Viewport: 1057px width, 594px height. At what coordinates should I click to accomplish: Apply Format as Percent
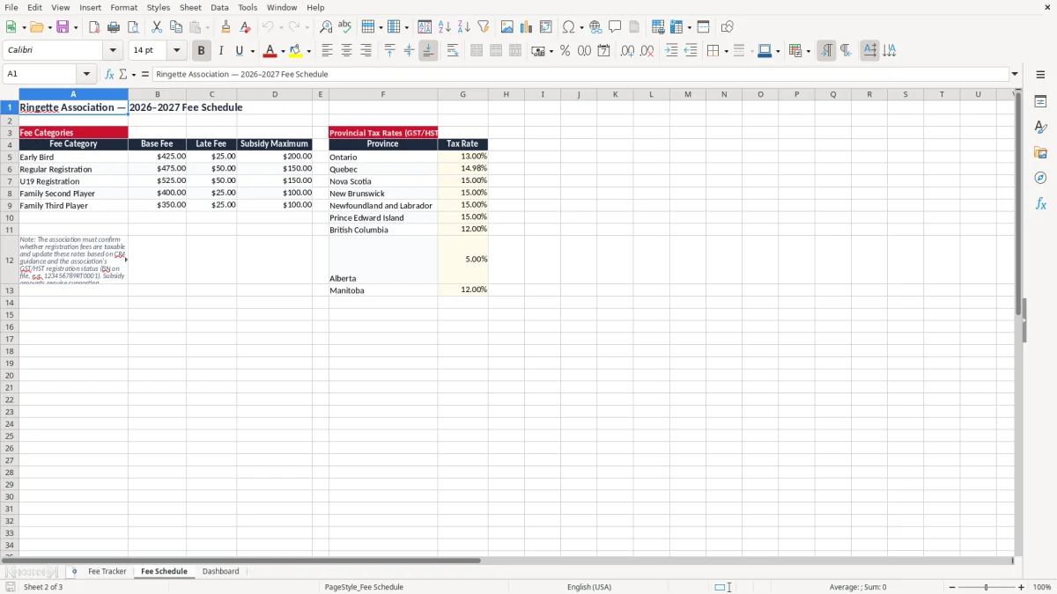pyautogui.click(x=565, y=51)
